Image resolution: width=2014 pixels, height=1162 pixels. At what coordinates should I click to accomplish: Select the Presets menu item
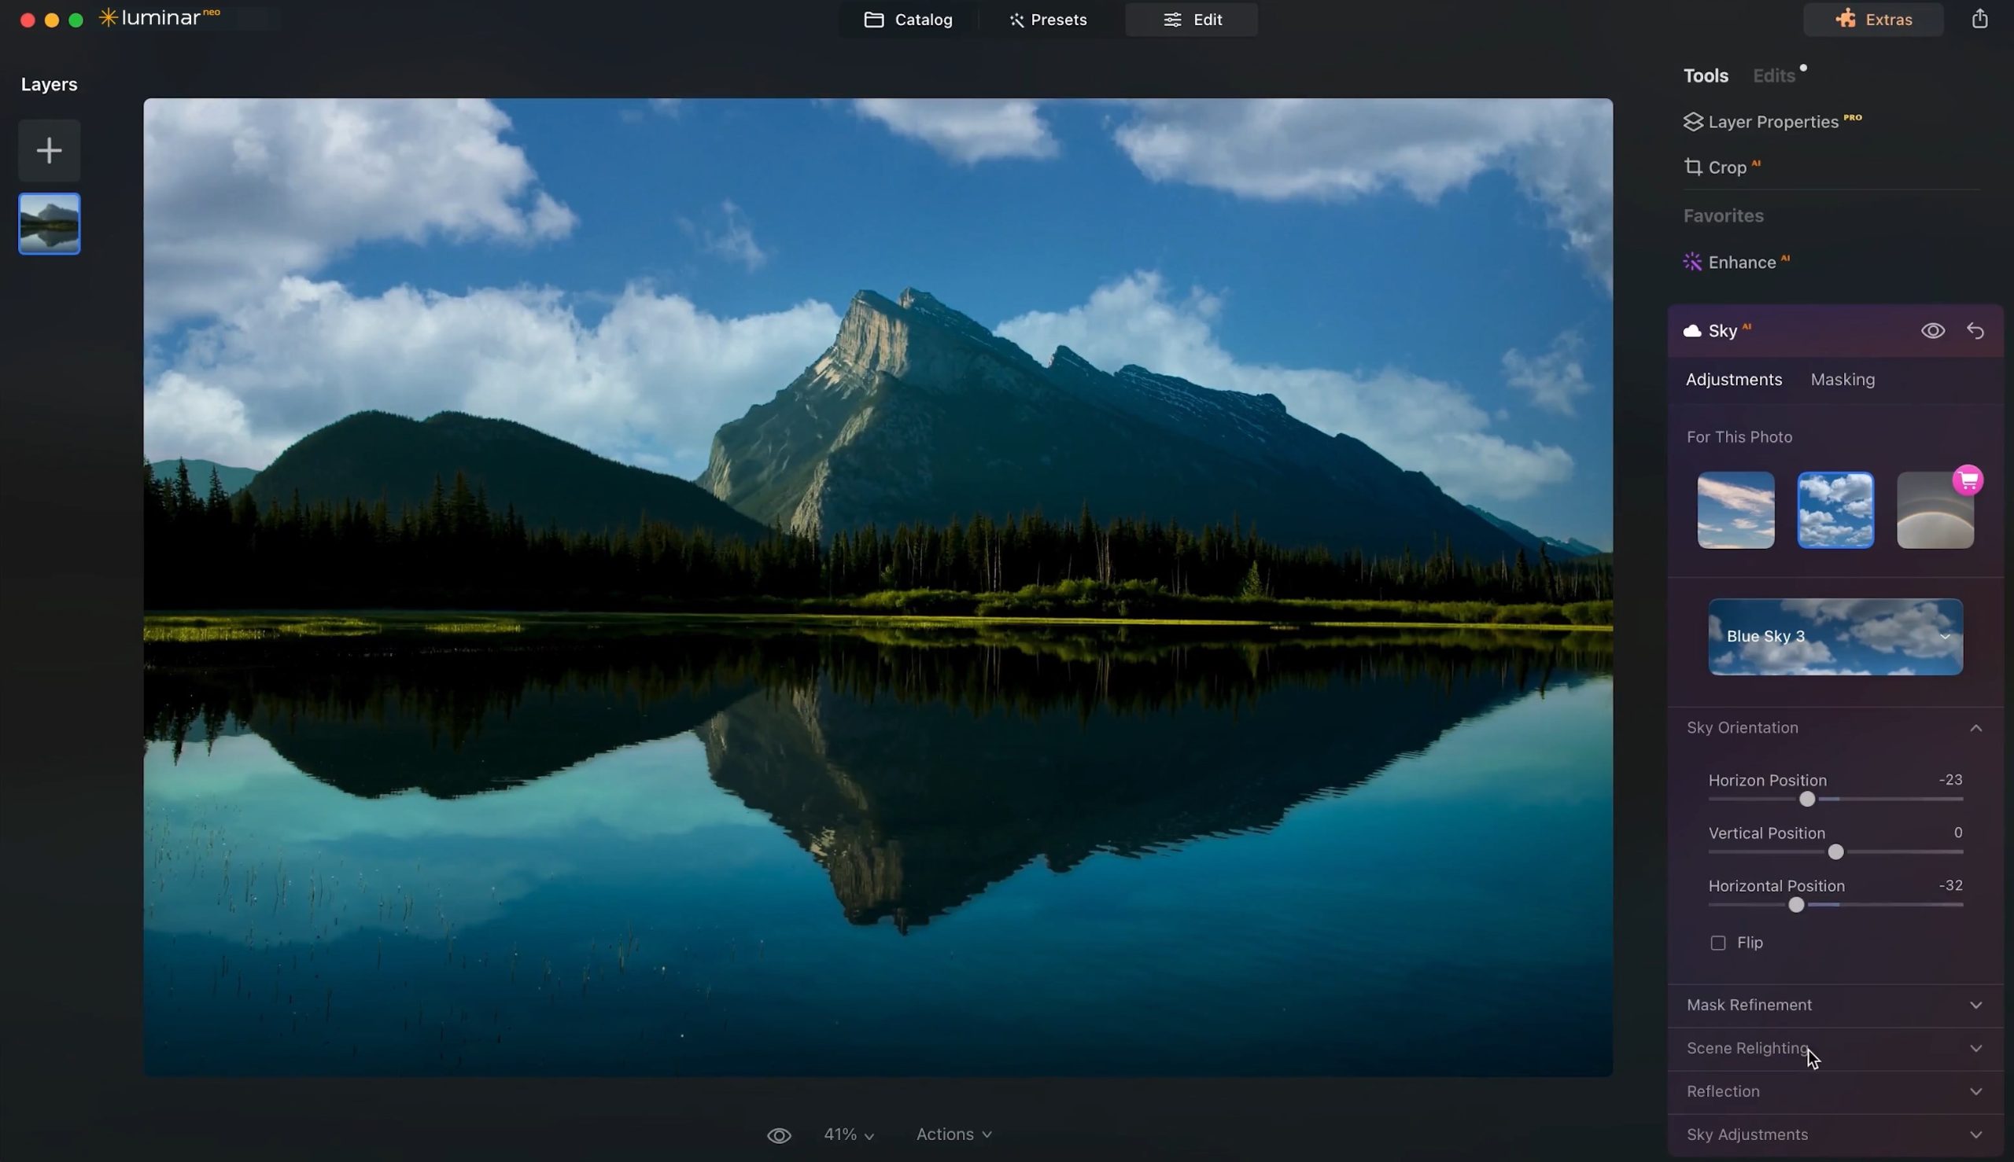coord(1048,20)
